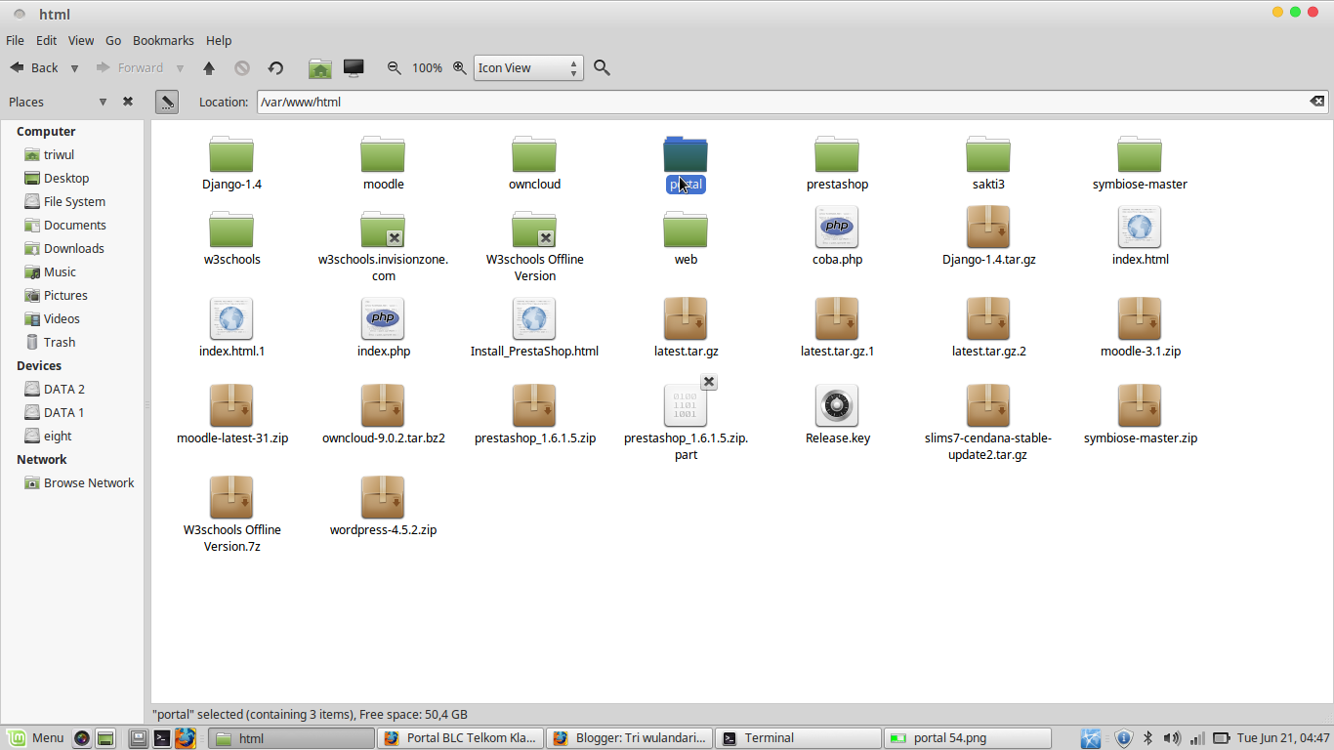Switch to the Terminal taskbar window

796,737
